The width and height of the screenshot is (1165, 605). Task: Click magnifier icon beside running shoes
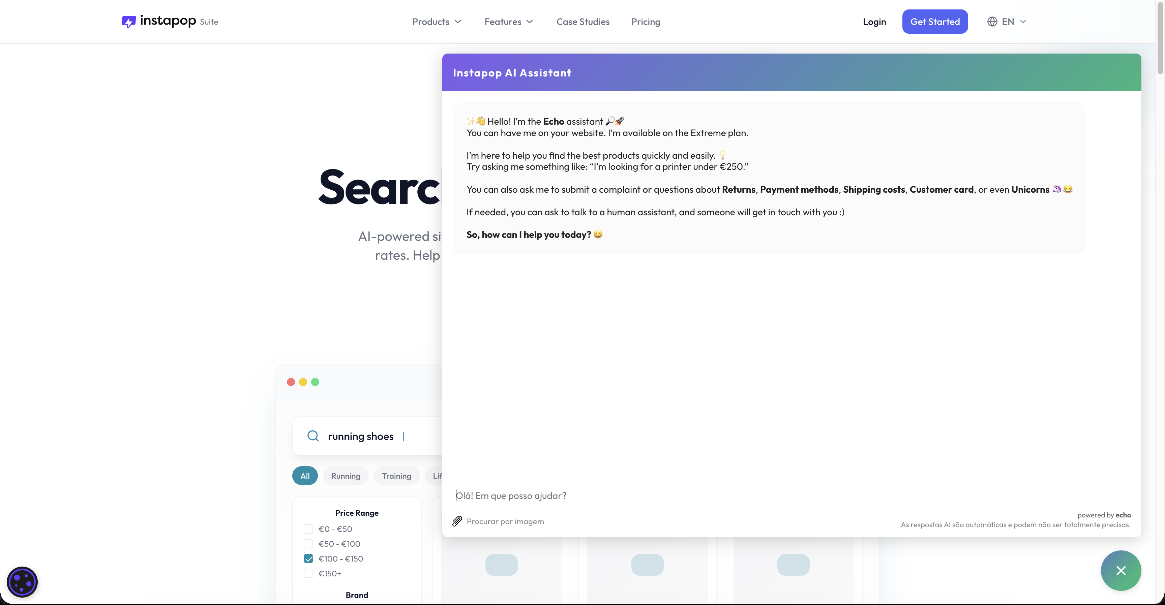pyautogui.click(x=313, y=436)
